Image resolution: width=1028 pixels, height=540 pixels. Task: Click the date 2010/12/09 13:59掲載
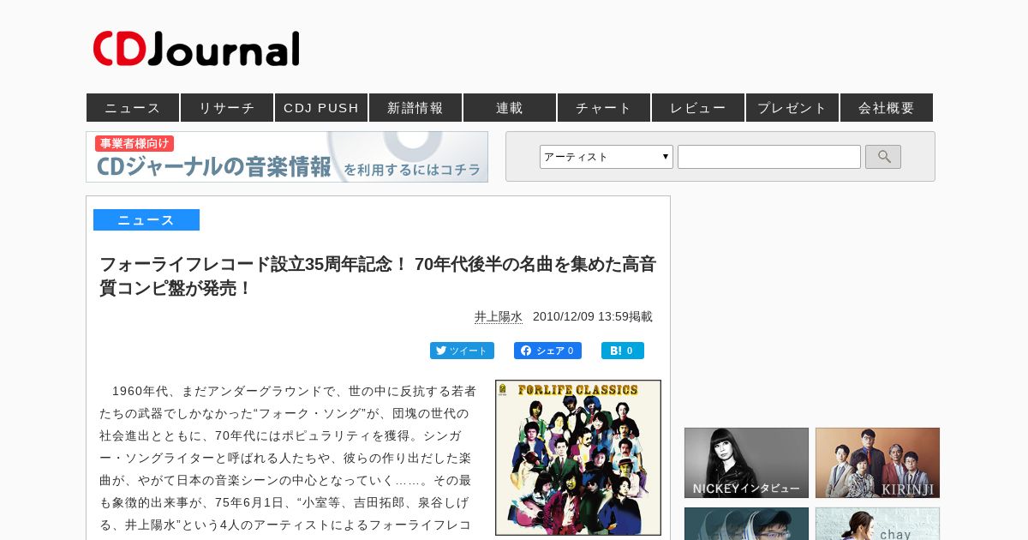[593, 316]
